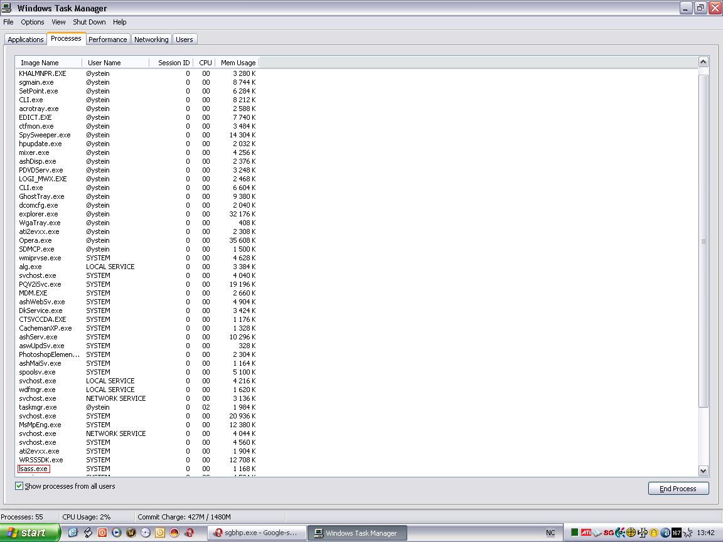This screenshot has width=723, height=542.
Task: Sort by the Image Name column header
Action: (x=48, y=63)
